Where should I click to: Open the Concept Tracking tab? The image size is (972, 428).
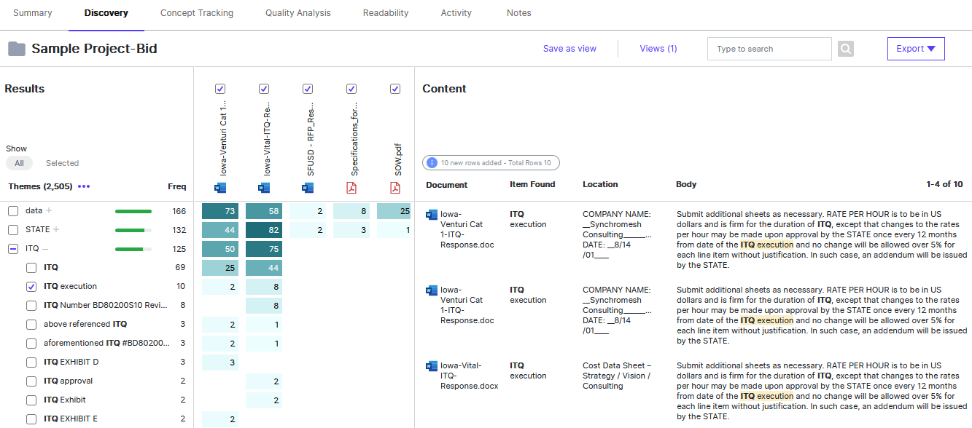point(196,12)
